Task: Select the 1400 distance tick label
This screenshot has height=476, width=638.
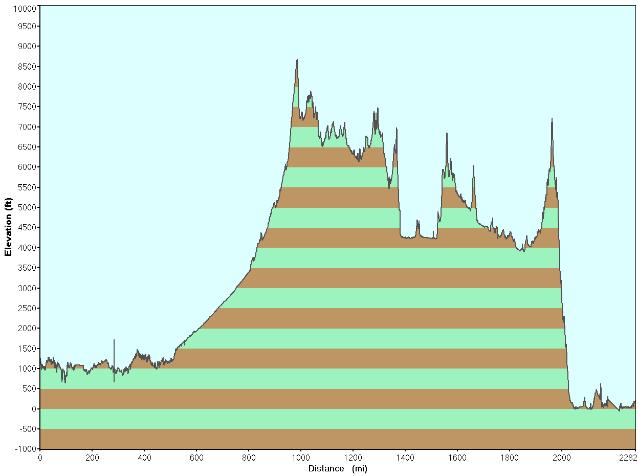Action: click(x=405, y=458)
